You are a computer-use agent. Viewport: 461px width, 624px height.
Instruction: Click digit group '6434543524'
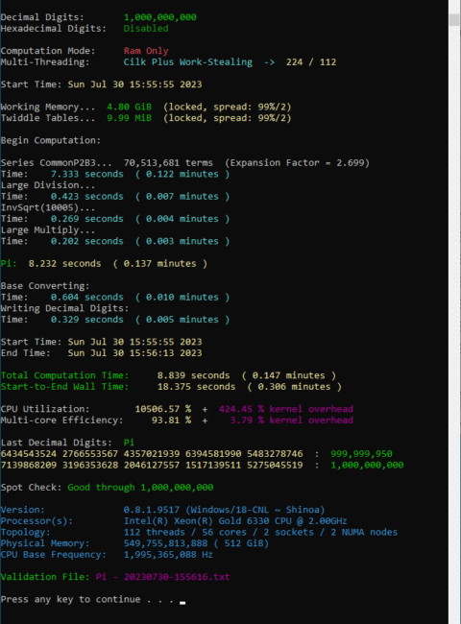pyautogui.click(x=29, y=454)
